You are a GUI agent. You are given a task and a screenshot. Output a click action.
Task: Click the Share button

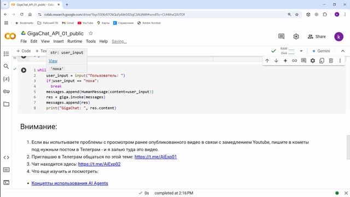317,37
